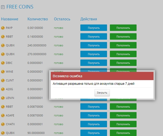This screenshot has width=163, height=136.
Task: Click the LENIN coin name
Action: click(10, 98)
